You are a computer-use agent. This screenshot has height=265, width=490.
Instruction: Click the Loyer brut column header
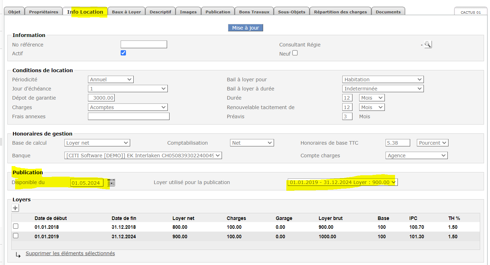pyautogui.click(x=331, y=218)
